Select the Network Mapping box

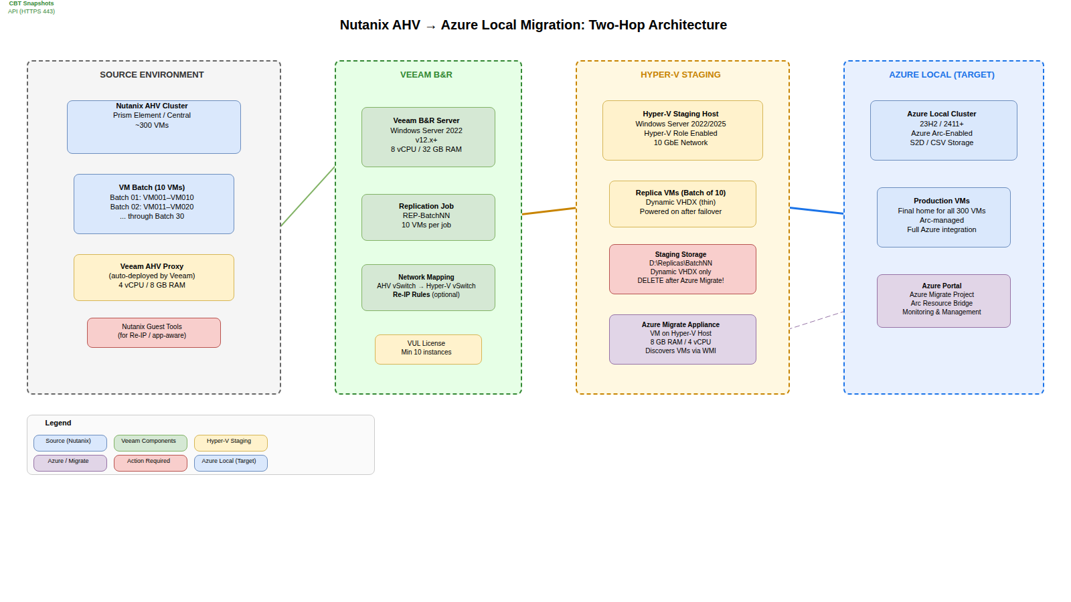pyautogui.click(x=428, y=288)
